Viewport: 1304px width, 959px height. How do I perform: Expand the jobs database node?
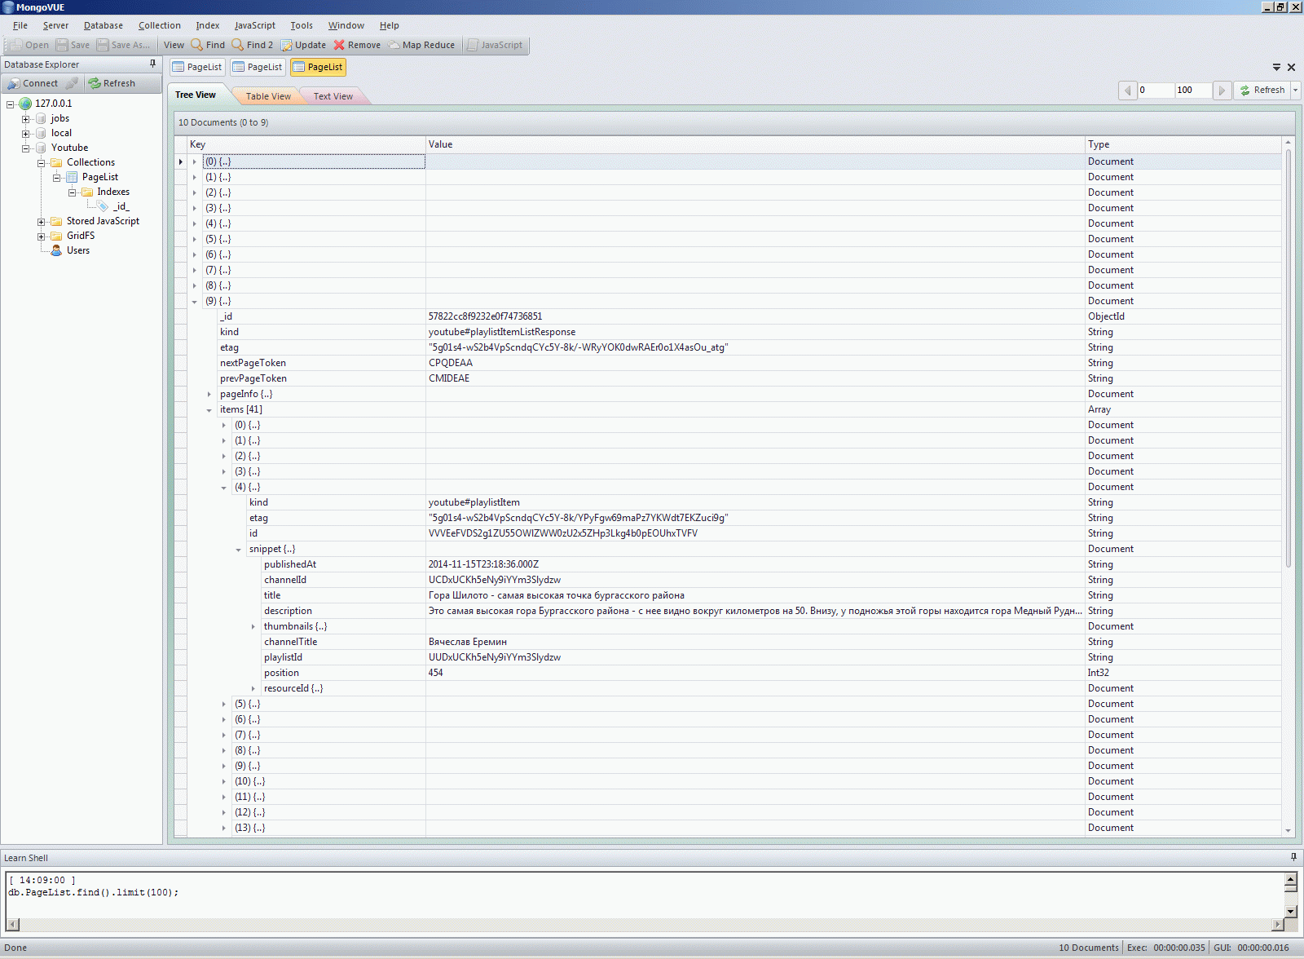[x=26, y=119]
